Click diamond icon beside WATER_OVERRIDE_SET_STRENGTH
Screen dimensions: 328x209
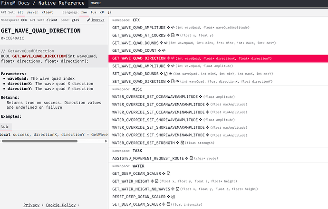click(178, 143)
